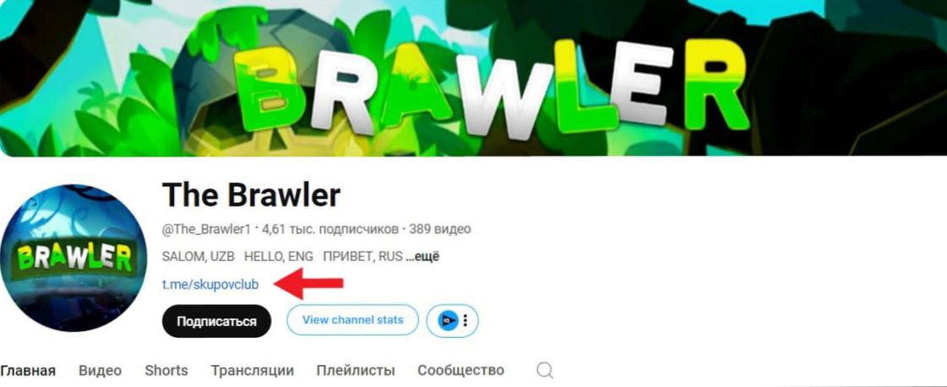The height and width of the screenshot is (387, 947).
Task: Select the @The_Brawler1 handle text
Action: pyautogui.click(x=206, y=230)
